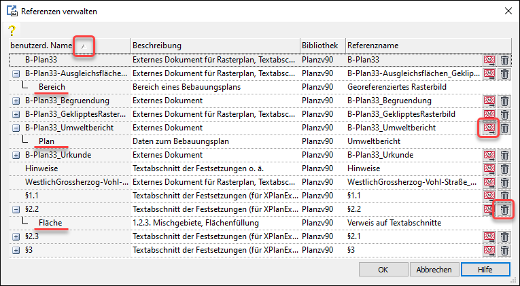
Task: Collapse the B-Plan33-Ausgleichsflächen tree node
Action: [x=16, y=73]
